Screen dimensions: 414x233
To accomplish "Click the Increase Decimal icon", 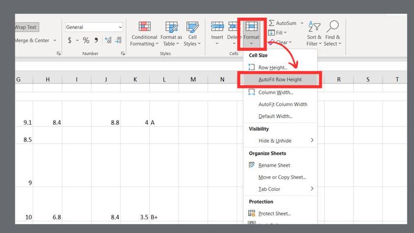I will point(108,40).
